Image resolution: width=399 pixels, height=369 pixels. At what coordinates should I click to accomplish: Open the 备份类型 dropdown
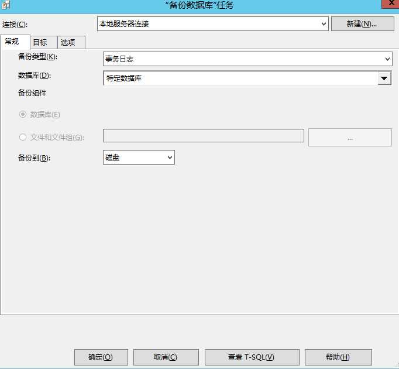[x=247, y=59]
